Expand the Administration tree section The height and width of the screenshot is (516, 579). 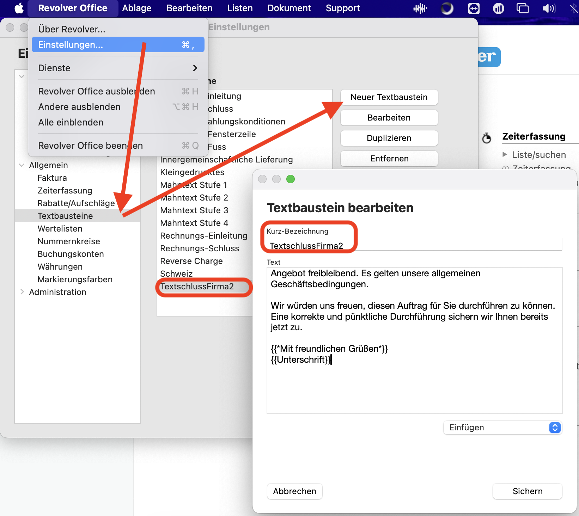coord(22,292)
